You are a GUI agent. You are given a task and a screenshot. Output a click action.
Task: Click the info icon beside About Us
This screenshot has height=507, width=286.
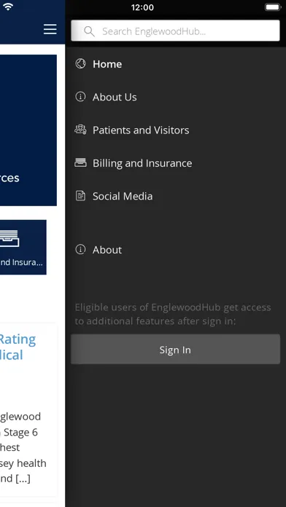[x=80, y=97]
